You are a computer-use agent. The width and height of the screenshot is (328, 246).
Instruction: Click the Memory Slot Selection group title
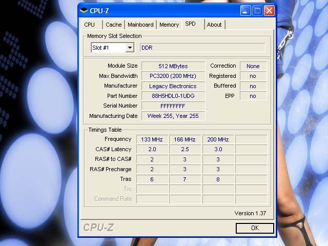[x=114, y=36]
